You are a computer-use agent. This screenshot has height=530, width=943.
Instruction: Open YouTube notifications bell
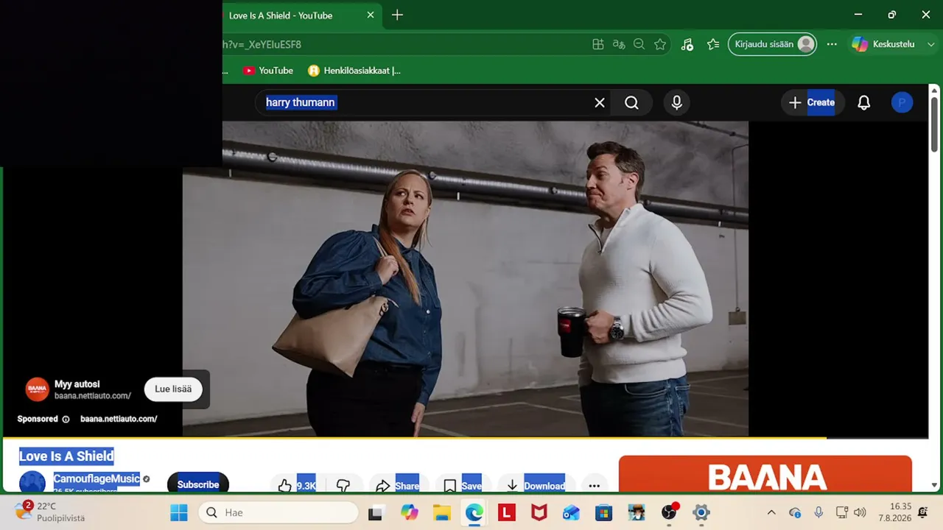(864, 103)
